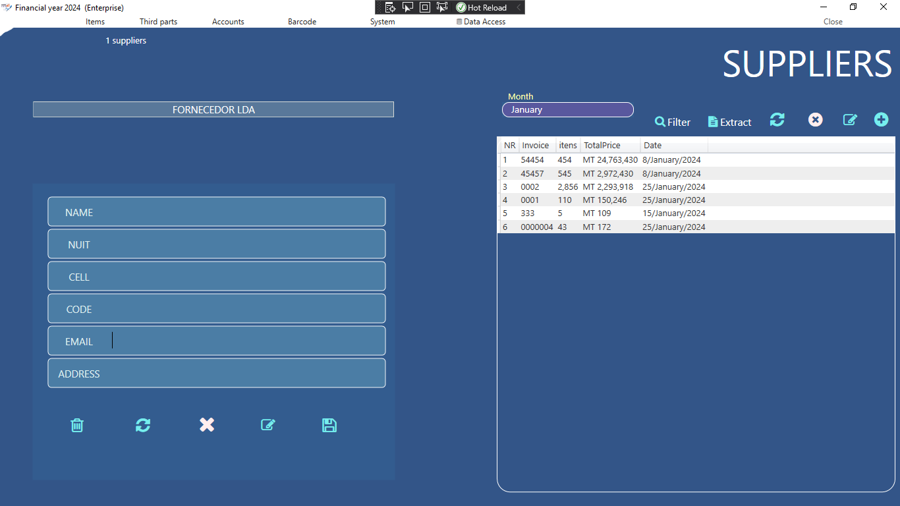Select invoice row 54454 in the table

pos(532,160)
